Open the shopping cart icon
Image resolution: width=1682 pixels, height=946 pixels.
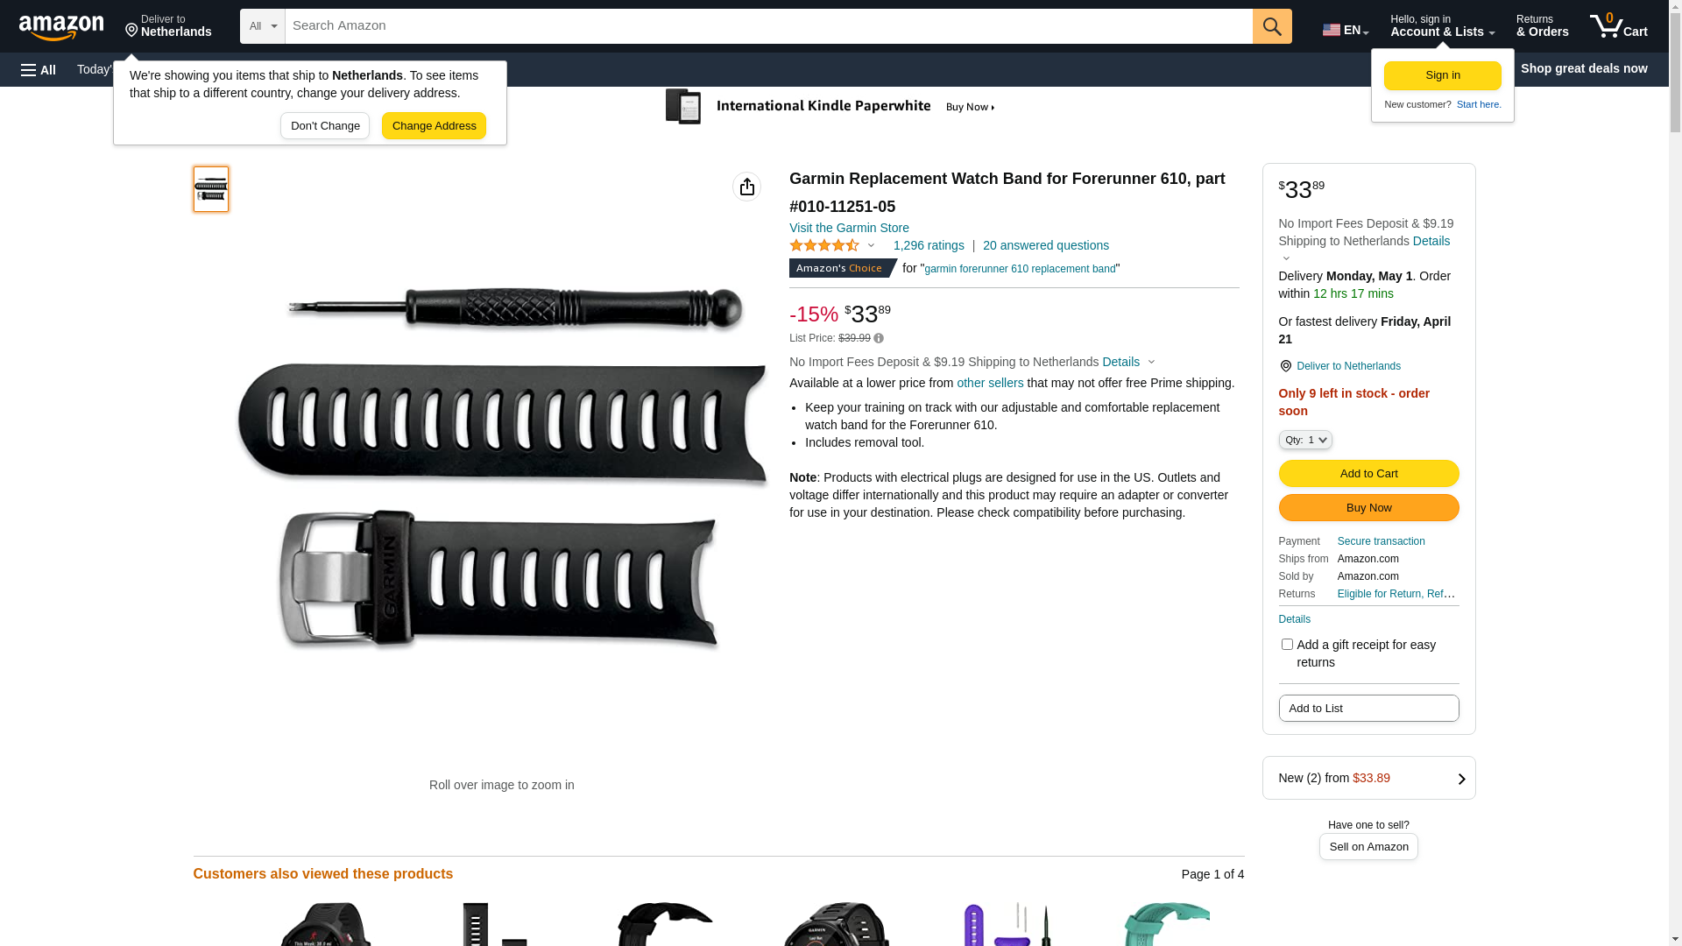1618,26
